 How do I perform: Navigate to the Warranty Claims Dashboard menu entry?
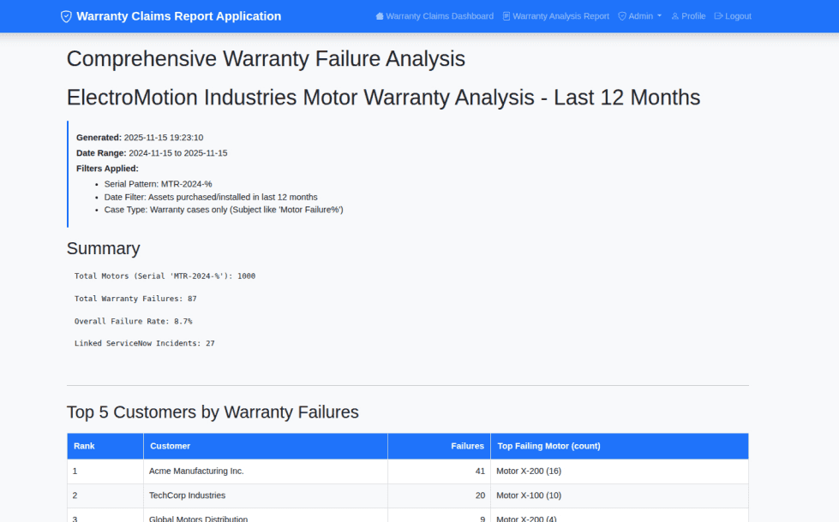point(440,15)
